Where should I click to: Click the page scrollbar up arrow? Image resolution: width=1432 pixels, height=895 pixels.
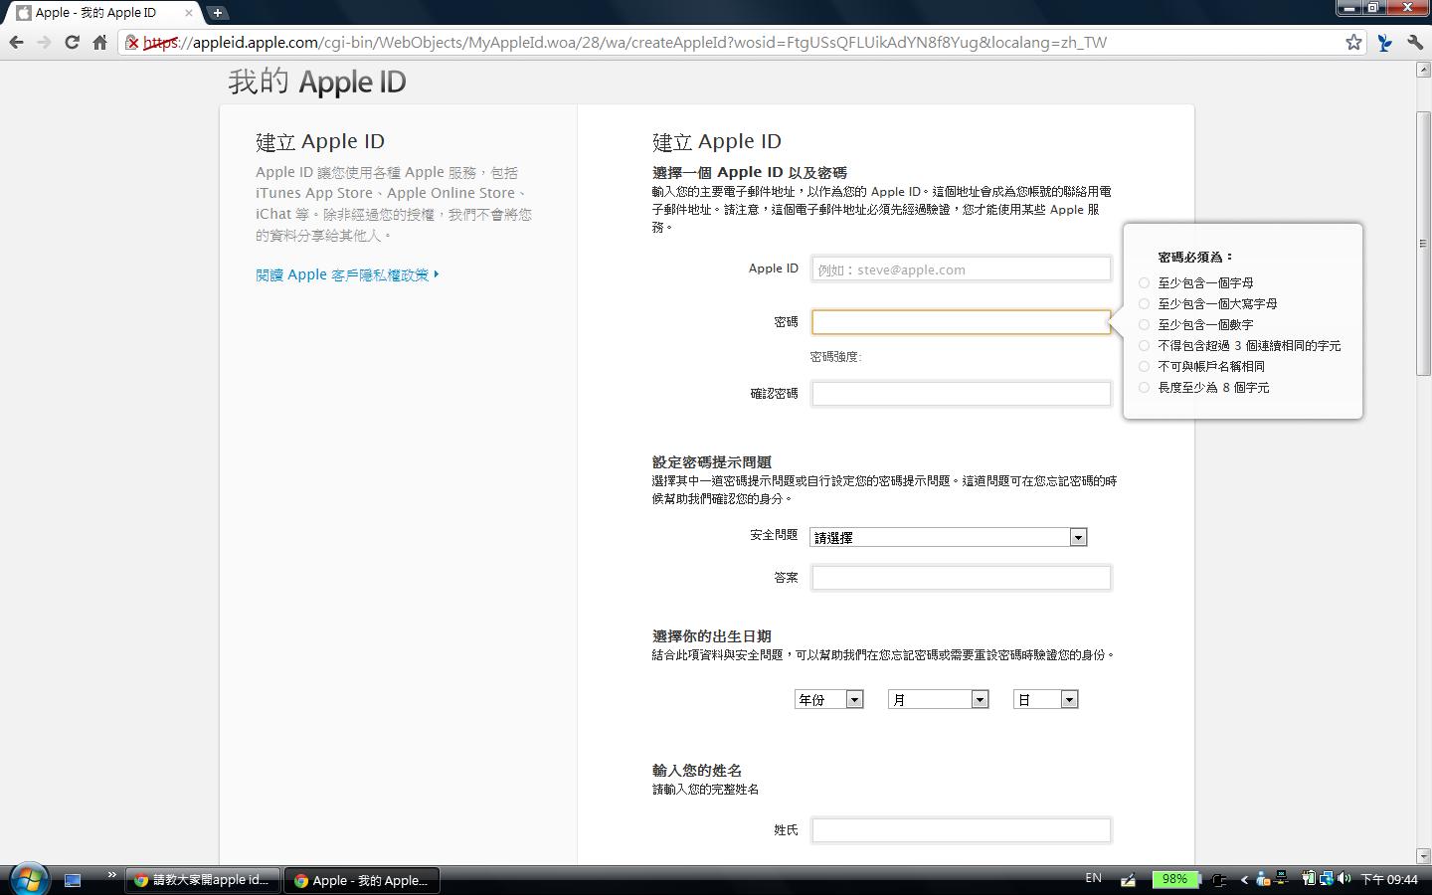coord(1423,70)
